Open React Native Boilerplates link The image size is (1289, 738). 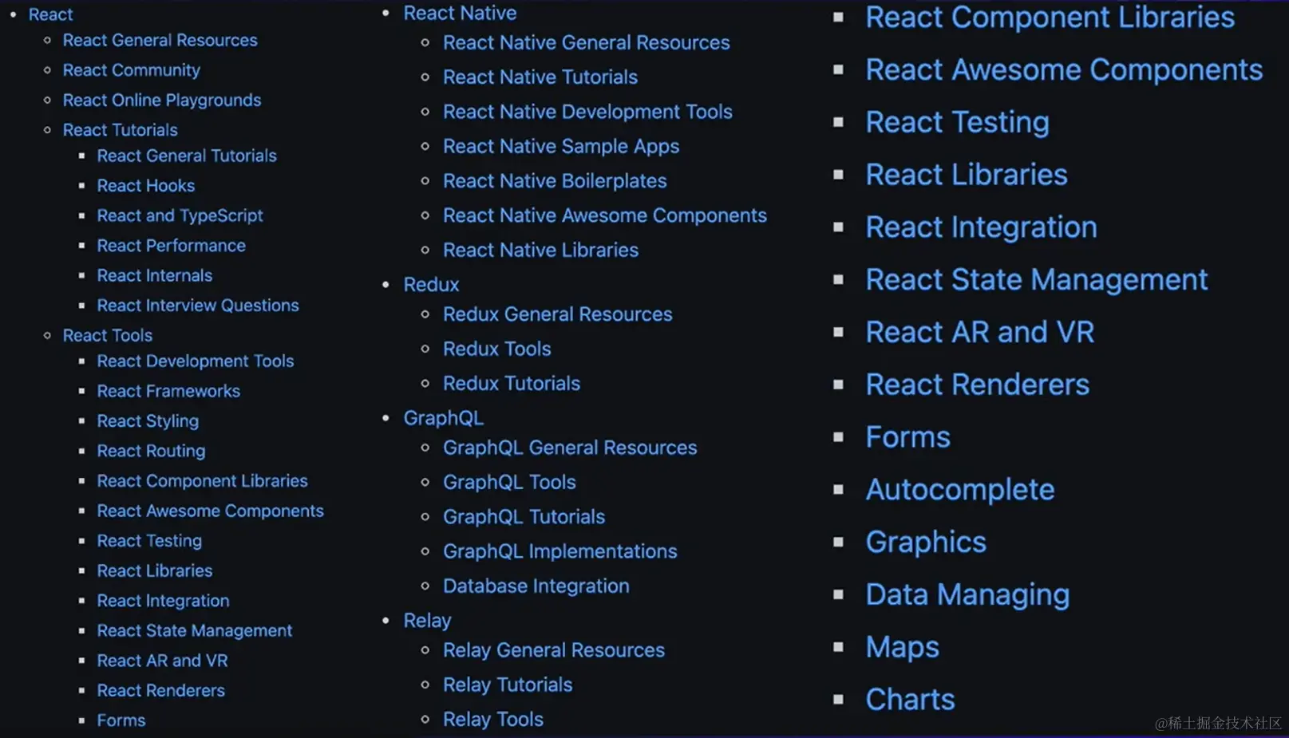point(555,181)
